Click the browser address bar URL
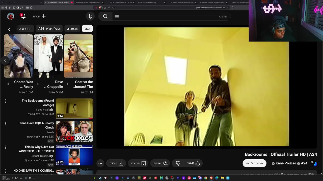The width and height of the screenshot is (323, 181). tap(210, 8)
